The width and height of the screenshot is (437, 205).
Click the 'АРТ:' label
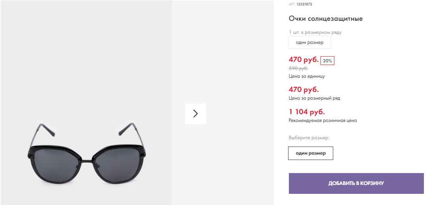click(x=292, y=4)
